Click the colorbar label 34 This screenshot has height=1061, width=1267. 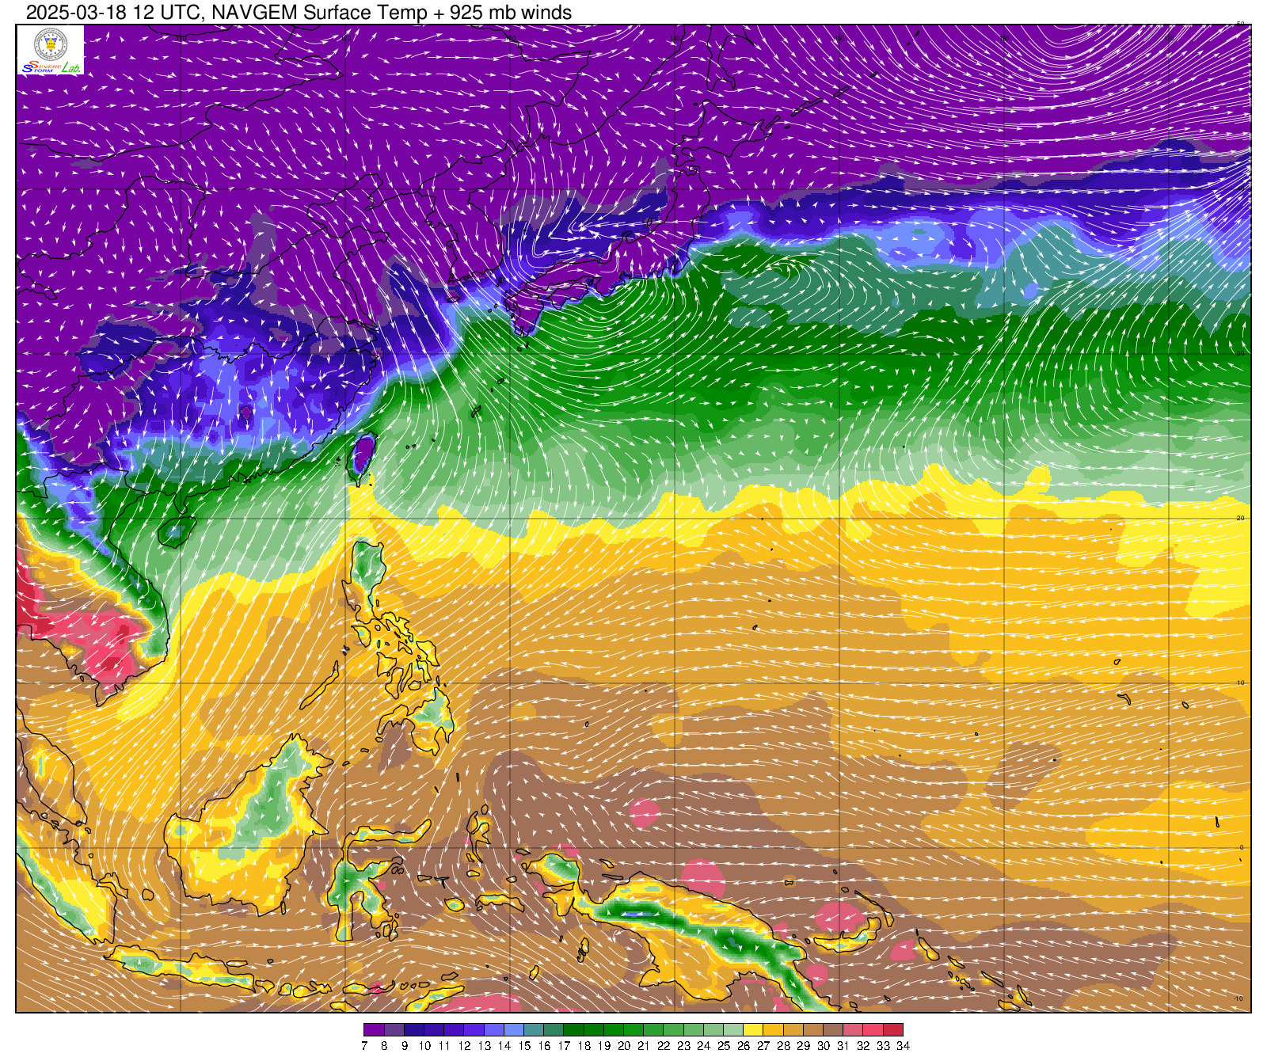(x=904, y=1046)
